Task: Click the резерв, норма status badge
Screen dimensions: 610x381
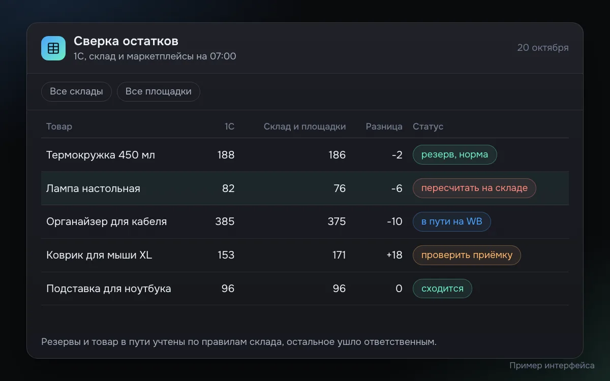Action: tap(454, 155)
